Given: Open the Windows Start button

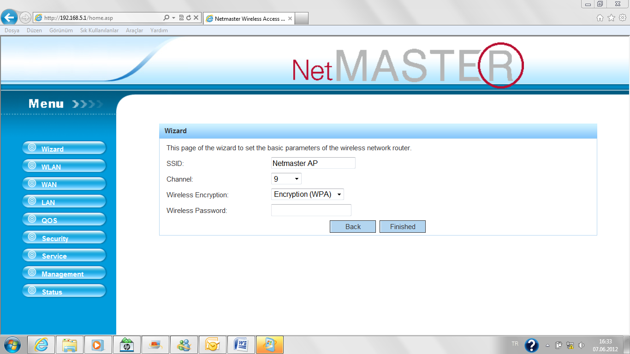Looking at the screenshot, I should click(12, 345).
